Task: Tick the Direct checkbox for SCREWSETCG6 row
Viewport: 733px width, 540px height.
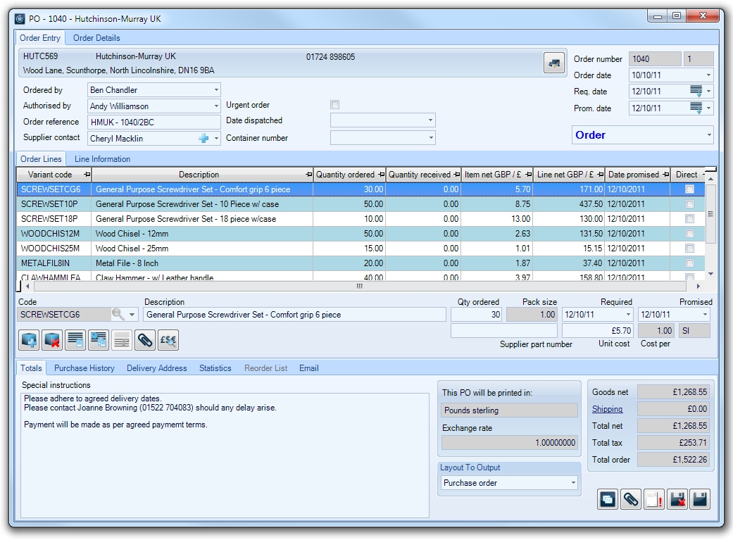Action: pos(689,189)
